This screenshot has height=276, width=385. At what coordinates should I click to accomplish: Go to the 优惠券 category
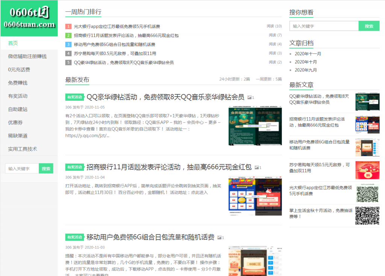[x=15, y=123]
